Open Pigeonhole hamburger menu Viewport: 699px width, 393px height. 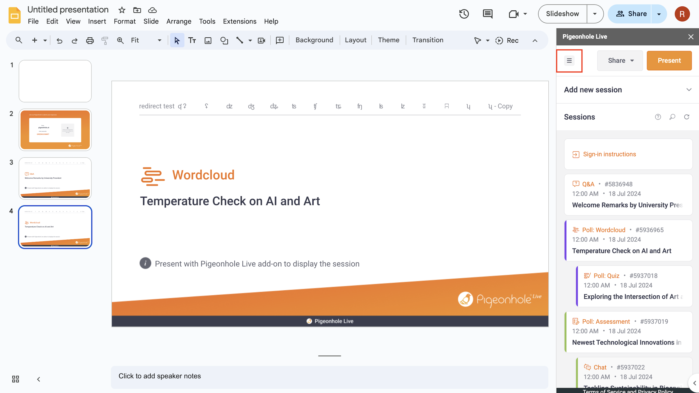point(569,61)
